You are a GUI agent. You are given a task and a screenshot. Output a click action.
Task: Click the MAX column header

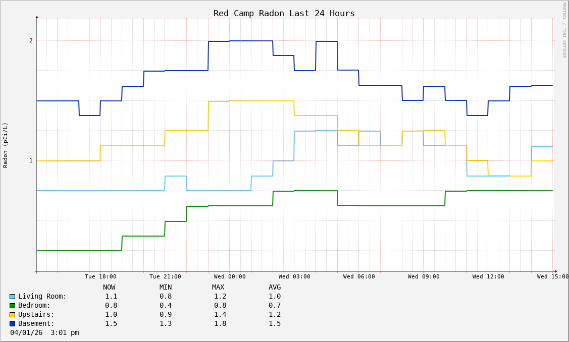tap(218, 288)
